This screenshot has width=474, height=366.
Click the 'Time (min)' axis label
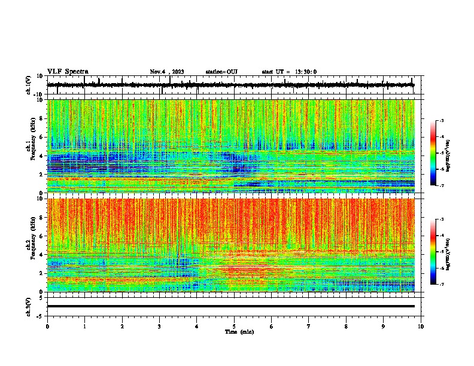tap(239, 332)
